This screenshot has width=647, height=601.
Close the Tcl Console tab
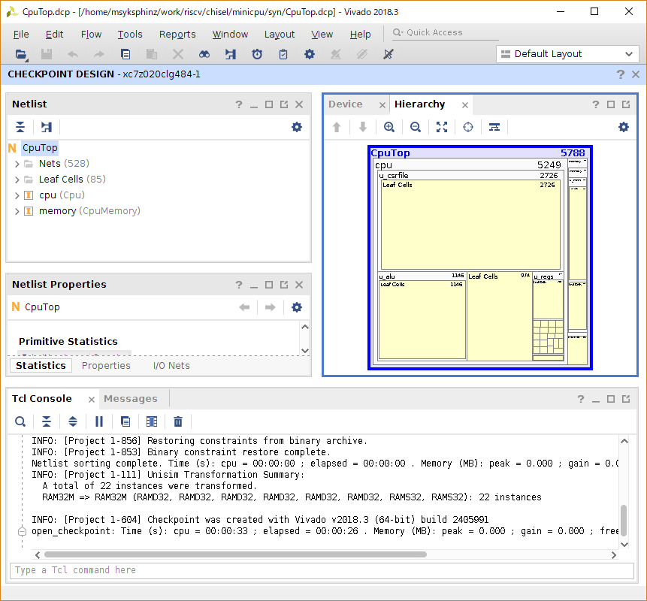[92, 400]
